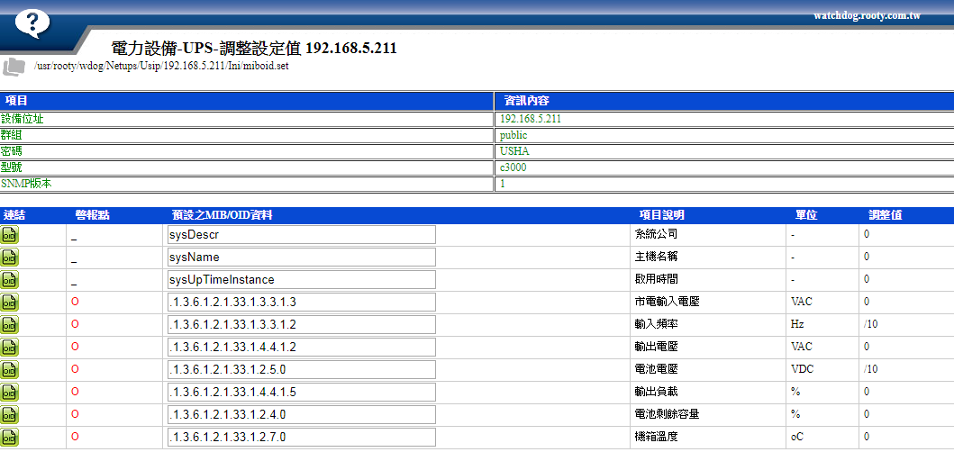Select the OID icon for 電池電壓 row
This screenshot has height=452, width=954.
pos(10,370)
